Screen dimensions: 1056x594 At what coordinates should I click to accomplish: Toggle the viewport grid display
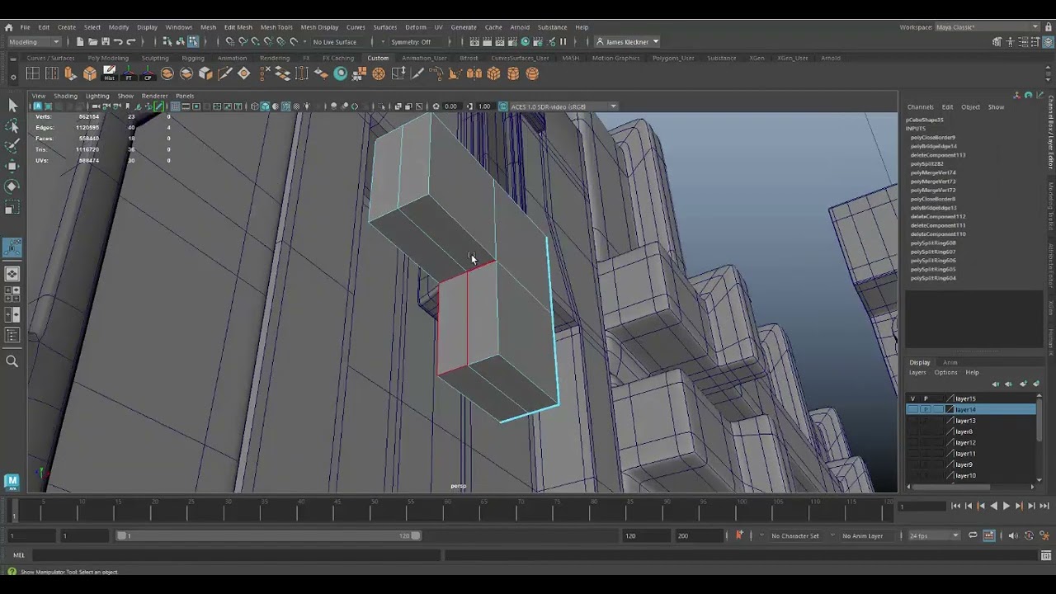[x=175, y=106]
